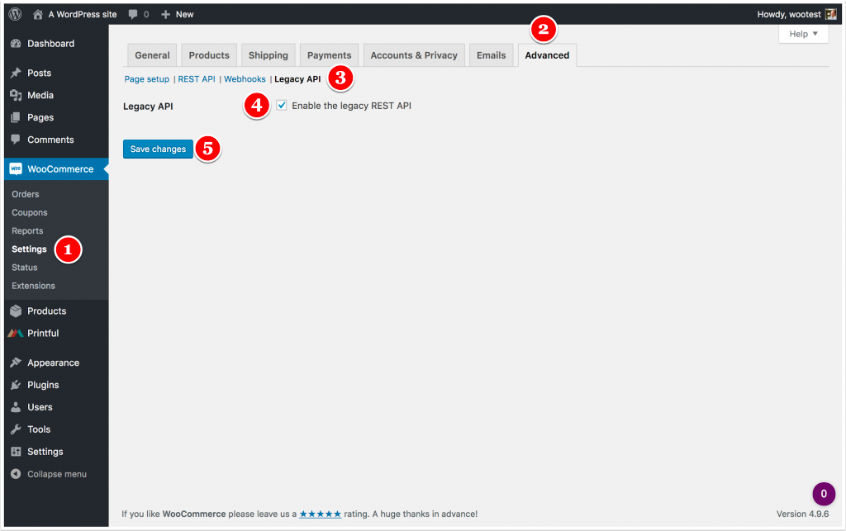Select the Posts pushpin icon

[x=15, y=73]
